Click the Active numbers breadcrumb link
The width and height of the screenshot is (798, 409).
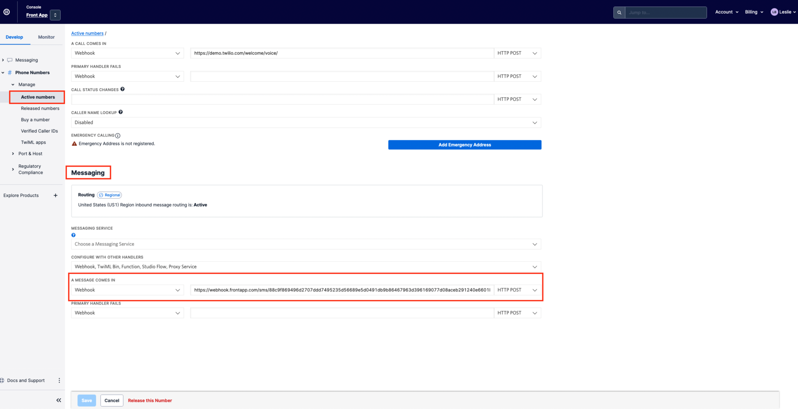(x=87, y=33)
